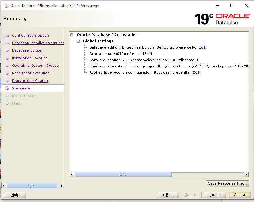Image resolution: width=254 pixels, height=202 pixels.
Task: Click left arrow of summary pane scrollbar
Action: [x=72, y=175]
